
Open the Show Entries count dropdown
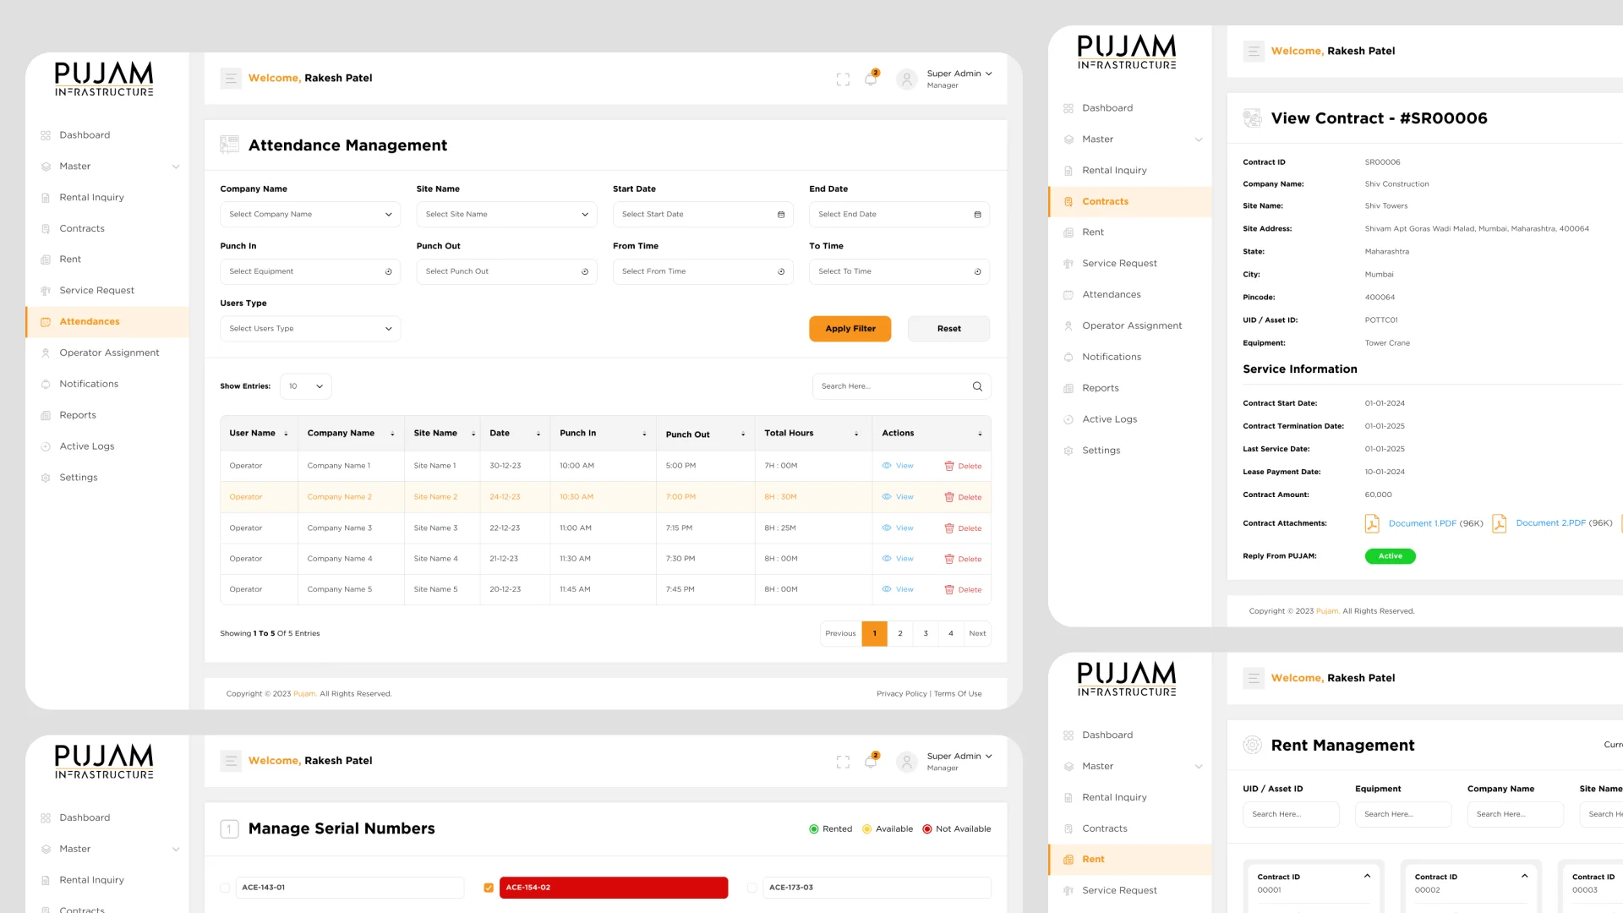[305, 386]
